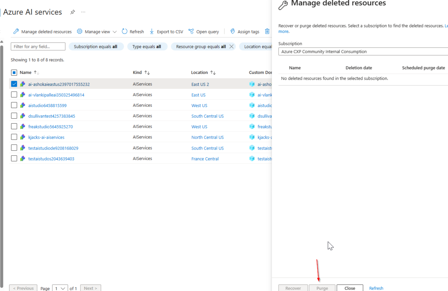The height and width of the screenshot is (291, 448).
Task: Click the trash delete icon in toolbar
Action: [267, 31]
